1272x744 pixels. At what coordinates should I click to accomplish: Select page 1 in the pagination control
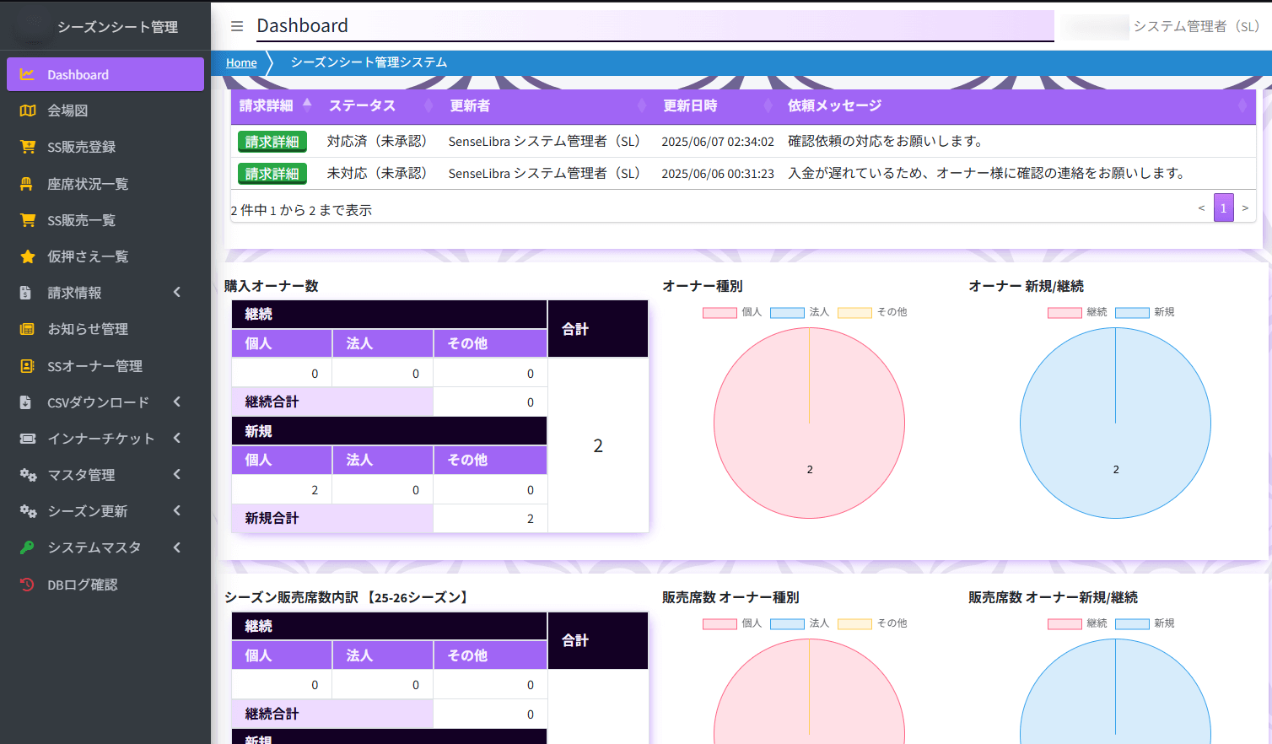pyautogui.click(x=1224, y=208)
